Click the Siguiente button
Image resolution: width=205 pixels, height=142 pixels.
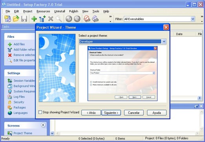point(111,113)
